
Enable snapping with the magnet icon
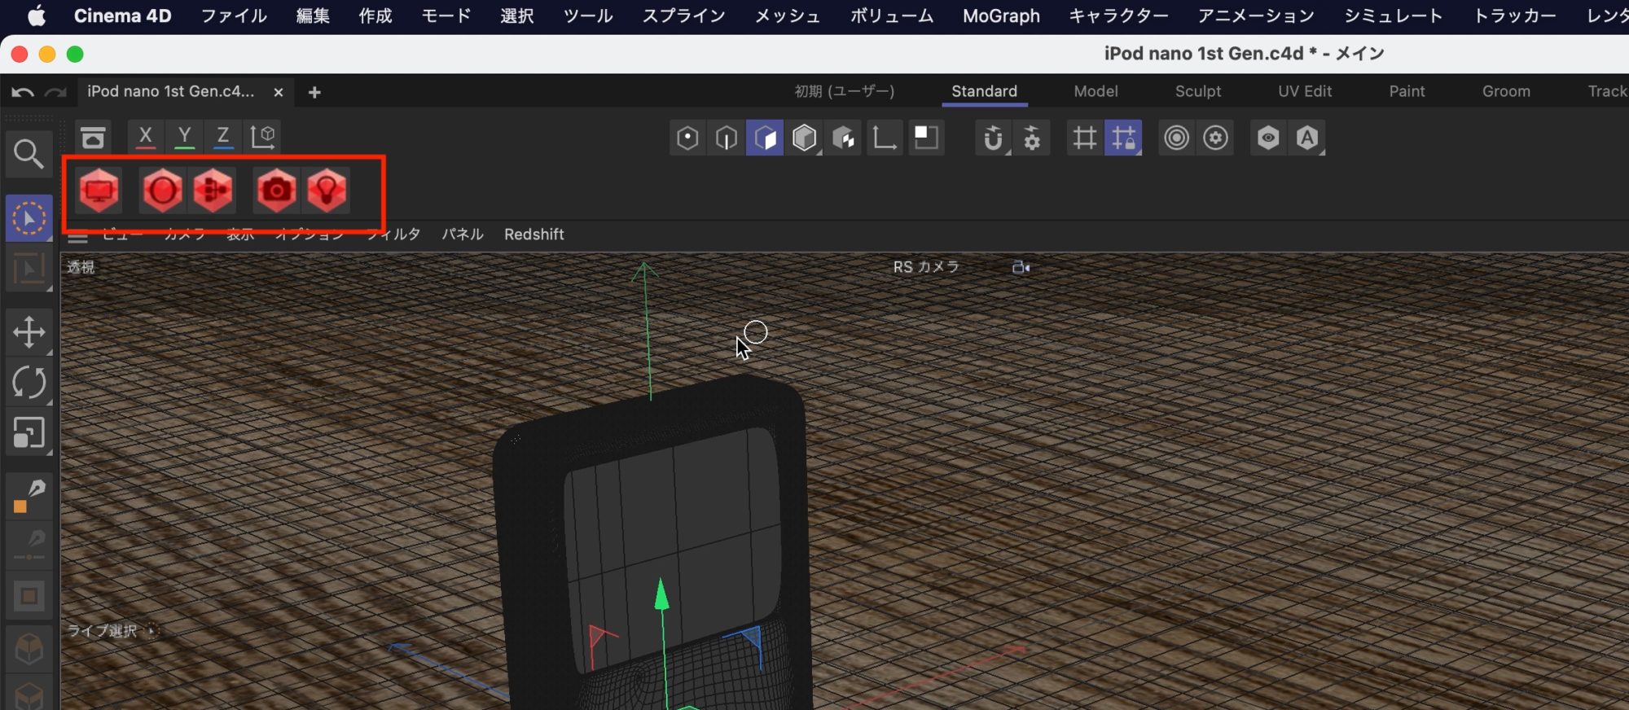tap(992, 138)
